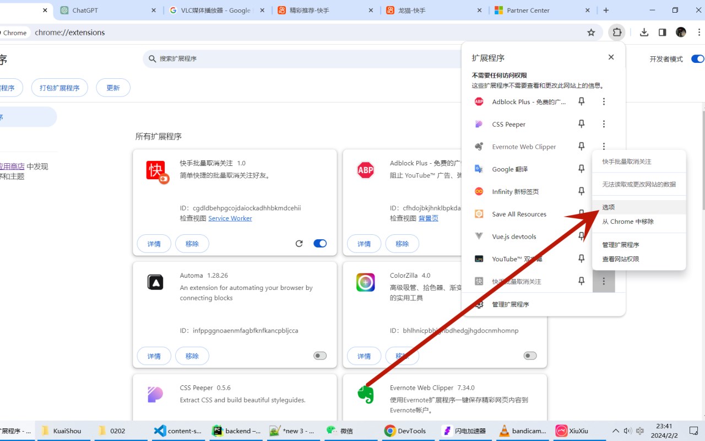Click the 打包扩展程序 button
The width and height of the screenshot is (705, 441).
59,88
